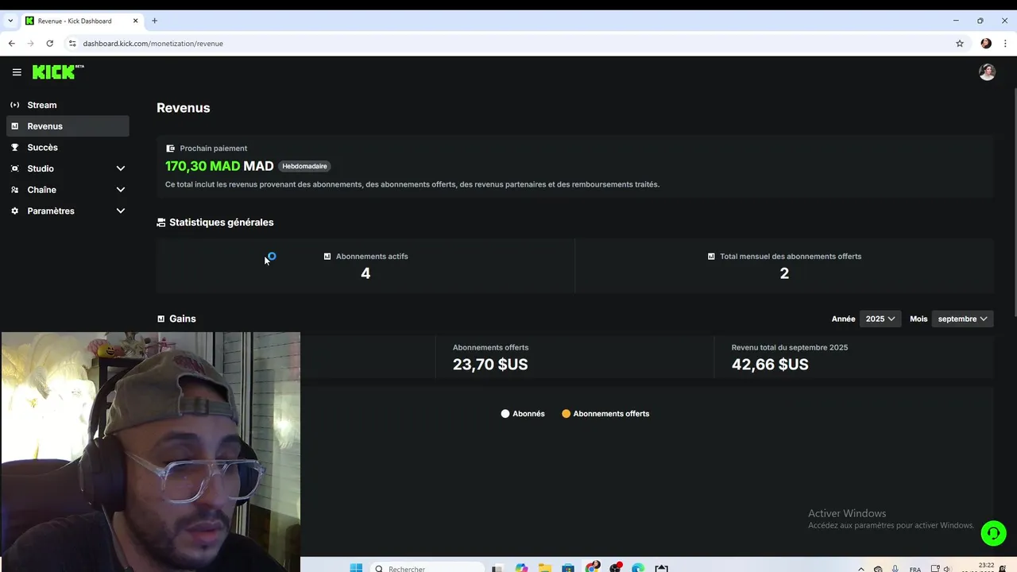The image size is (1017, 572).
Task: Click the FRA language indicator in taskbar
Action: coord(915,569)
